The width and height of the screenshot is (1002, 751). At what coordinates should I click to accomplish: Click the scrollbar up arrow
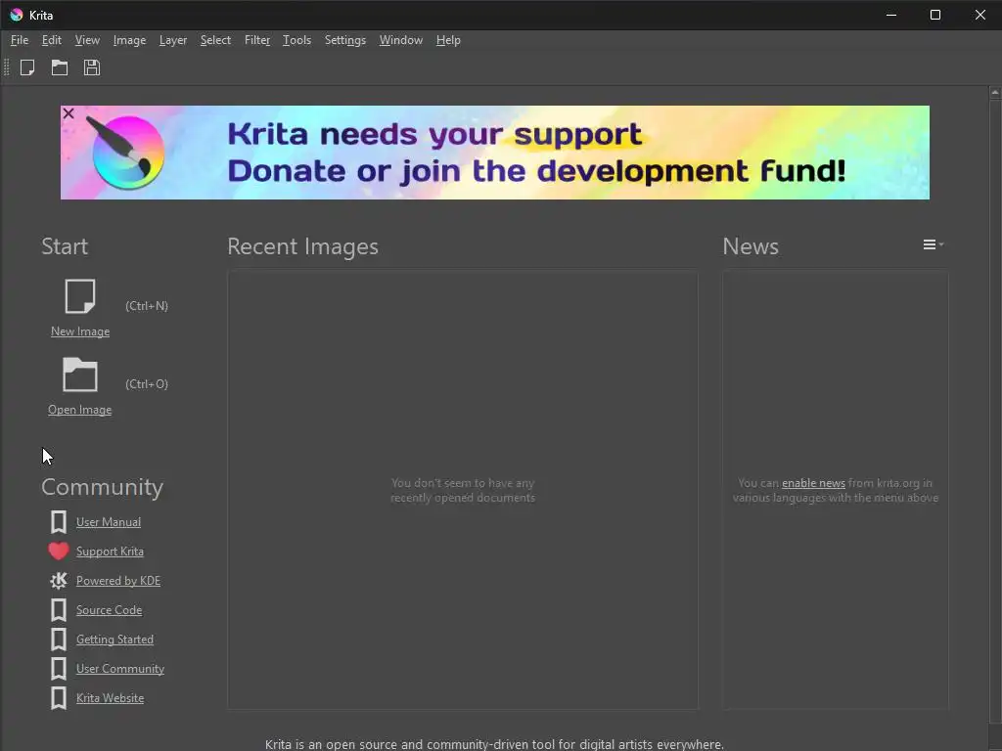coord(995,93)
